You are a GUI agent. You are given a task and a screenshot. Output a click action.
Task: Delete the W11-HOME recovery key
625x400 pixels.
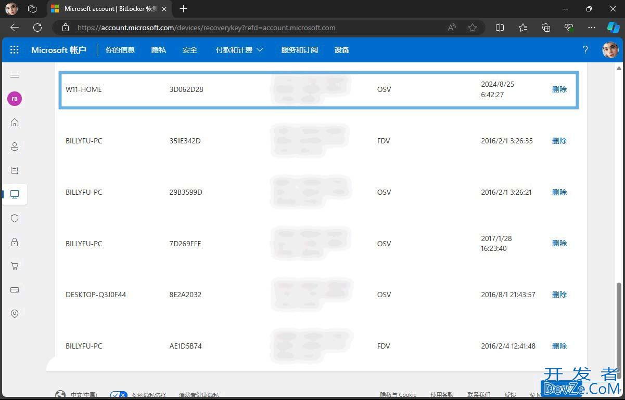point(559,89)
